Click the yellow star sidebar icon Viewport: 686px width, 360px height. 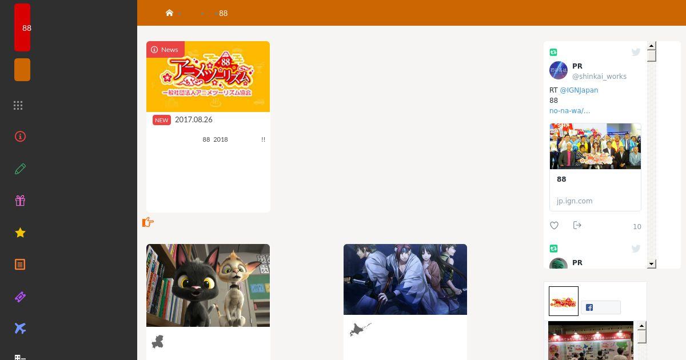click(x=20, y=233)
